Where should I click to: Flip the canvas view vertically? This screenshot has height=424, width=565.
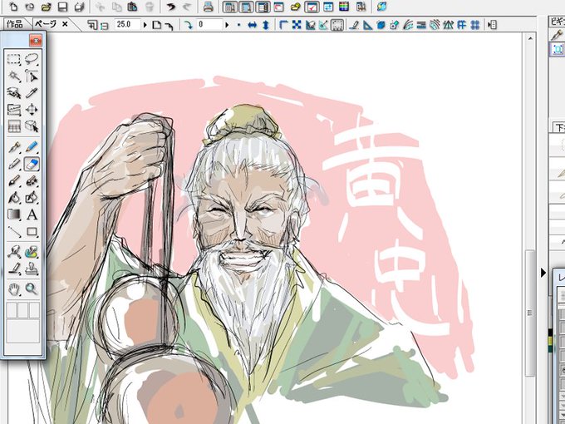point(266,25)
